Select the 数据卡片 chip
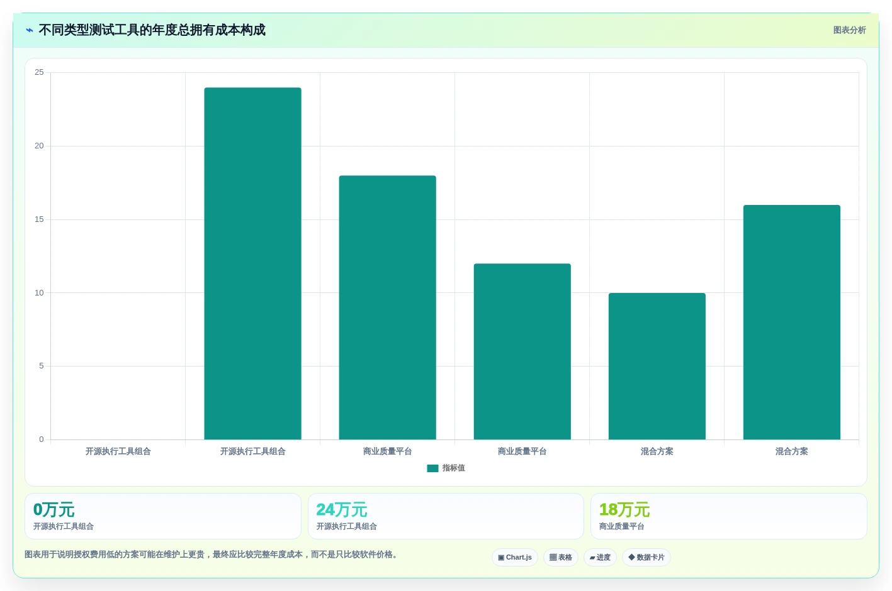This screenshot has height=591, width=892. click(646, 558)
